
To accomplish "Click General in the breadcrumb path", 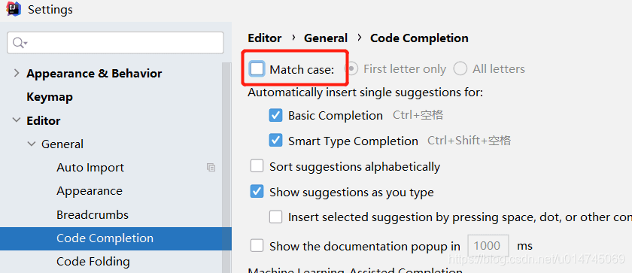I will tap(326, 38).
